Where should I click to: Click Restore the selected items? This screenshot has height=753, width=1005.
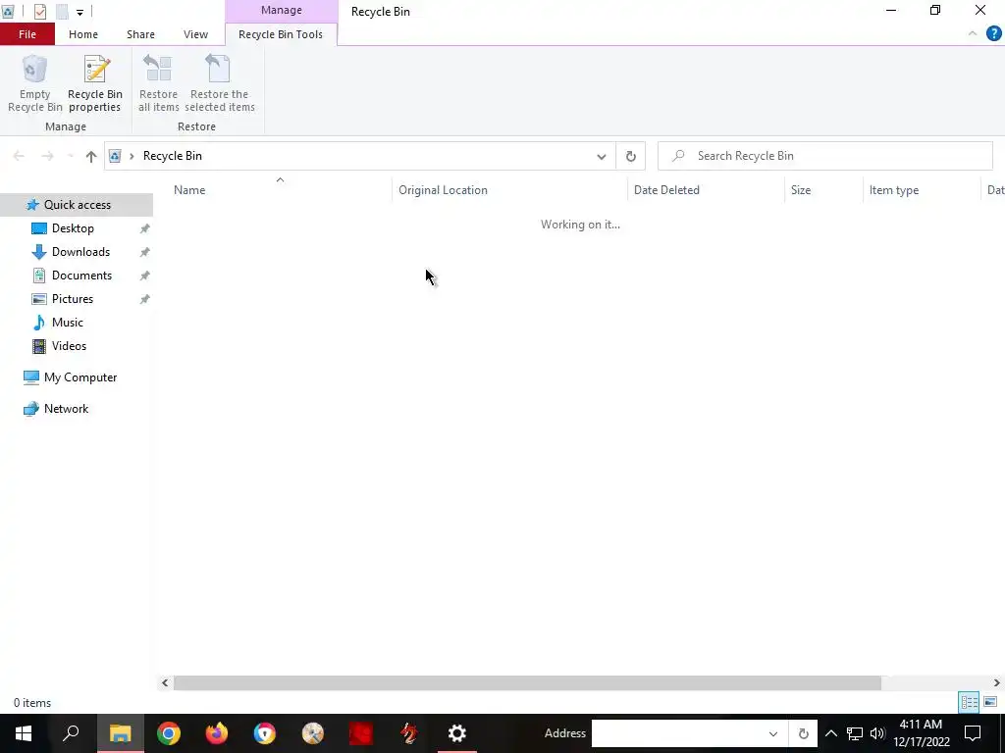pos(219,84)
